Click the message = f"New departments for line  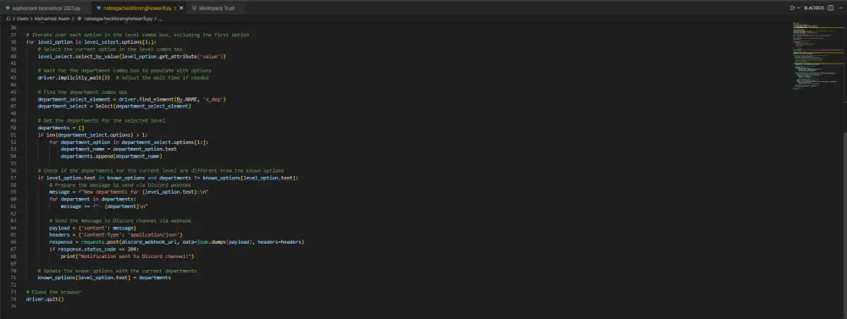coord(129,191)
